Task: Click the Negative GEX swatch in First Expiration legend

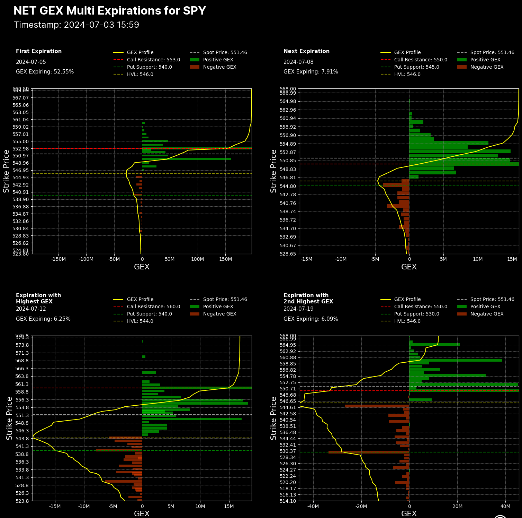Action: (195, 67)
